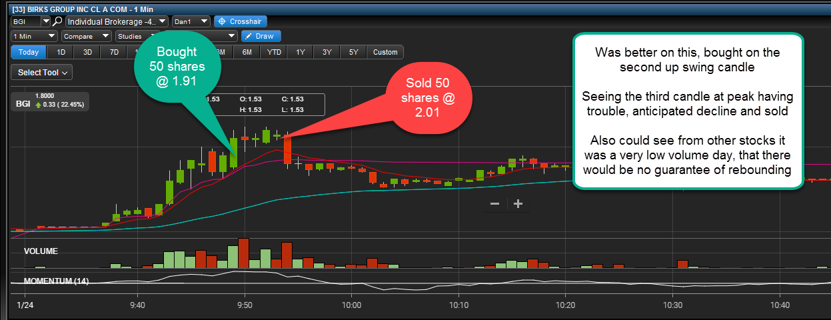Change the 1 Min interval dropdown
Image resolution: width=831 pixels, height=320 pixels.
click(x=34, y=36)
